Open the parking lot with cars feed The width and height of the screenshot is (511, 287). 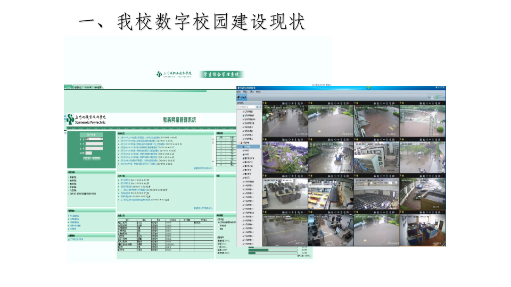422,193
